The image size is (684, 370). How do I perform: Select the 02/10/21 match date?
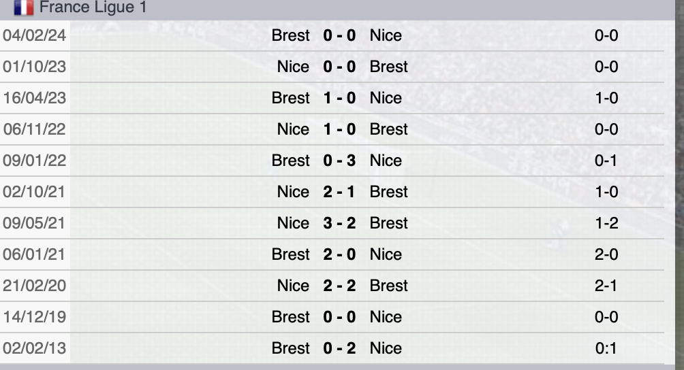(x=35, y=192)
